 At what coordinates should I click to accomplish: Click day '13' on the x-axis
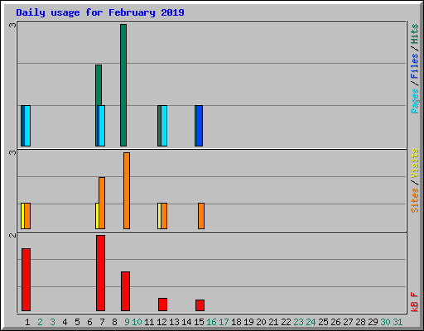tap(174, 322)
